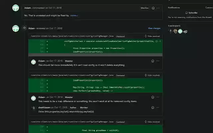Click 'Notifications' heading in sidebar

[174, 8]
